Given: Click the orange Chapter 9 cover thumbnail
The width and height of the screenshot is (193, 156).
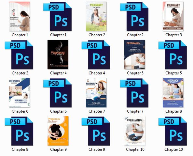Looking at the screenshot, I should [x=58, y=131].
